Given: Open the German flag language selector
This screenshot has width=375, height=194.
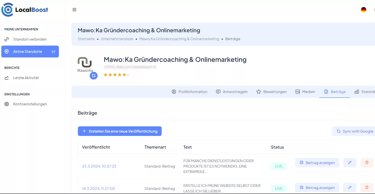Looking at the screenshot, I should coord(363,10).
